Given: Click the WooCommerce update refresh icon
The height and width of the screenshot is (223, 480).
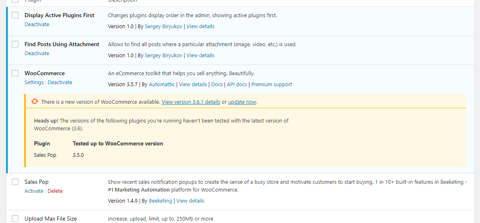Looking at the screenshot, I should point(35,102).
